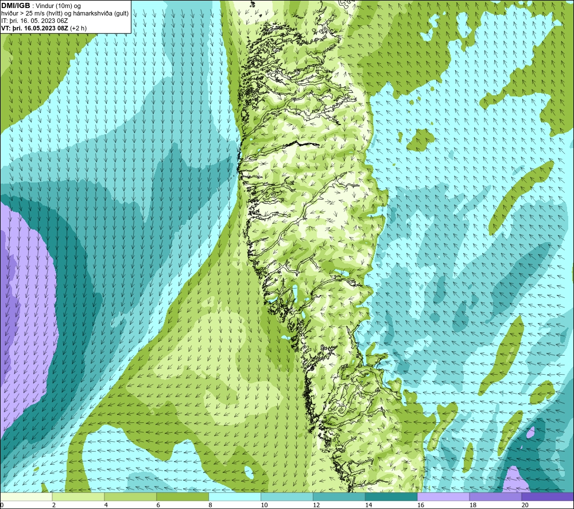This screenshot has width=574, height=509.
Task: Click the 18–20 m/s purple legend swatch
Action: (x=496, y=496)
